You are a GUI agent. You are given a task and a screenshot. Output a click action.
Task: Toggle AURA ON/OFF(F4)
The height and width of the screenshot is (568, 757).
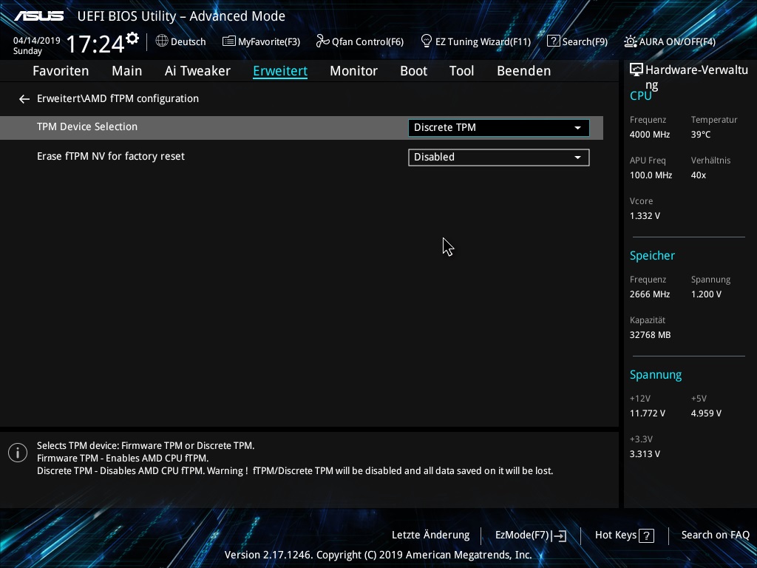click(670, 41)
